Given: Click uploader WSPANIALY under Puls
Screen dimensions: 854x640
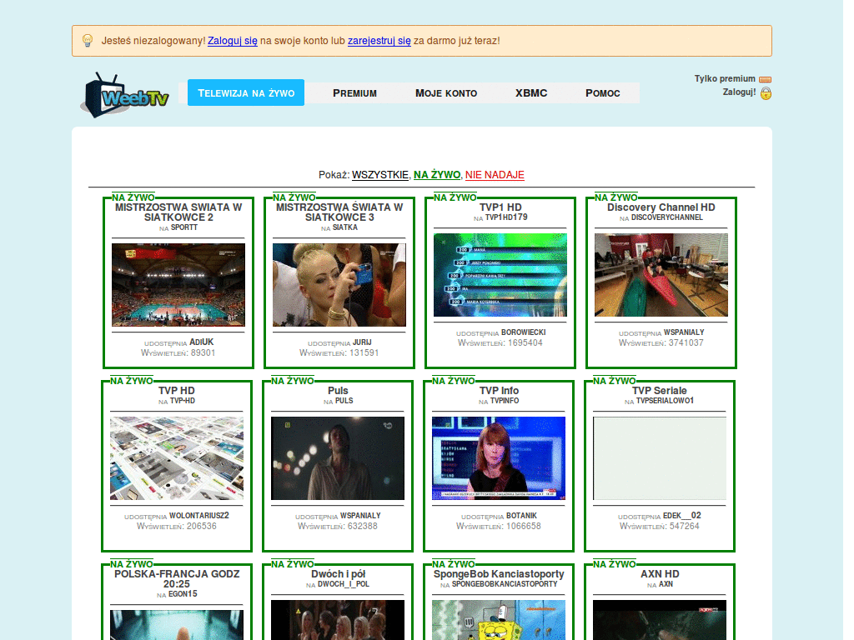Looking at the screenshot, I should point(360,516).
